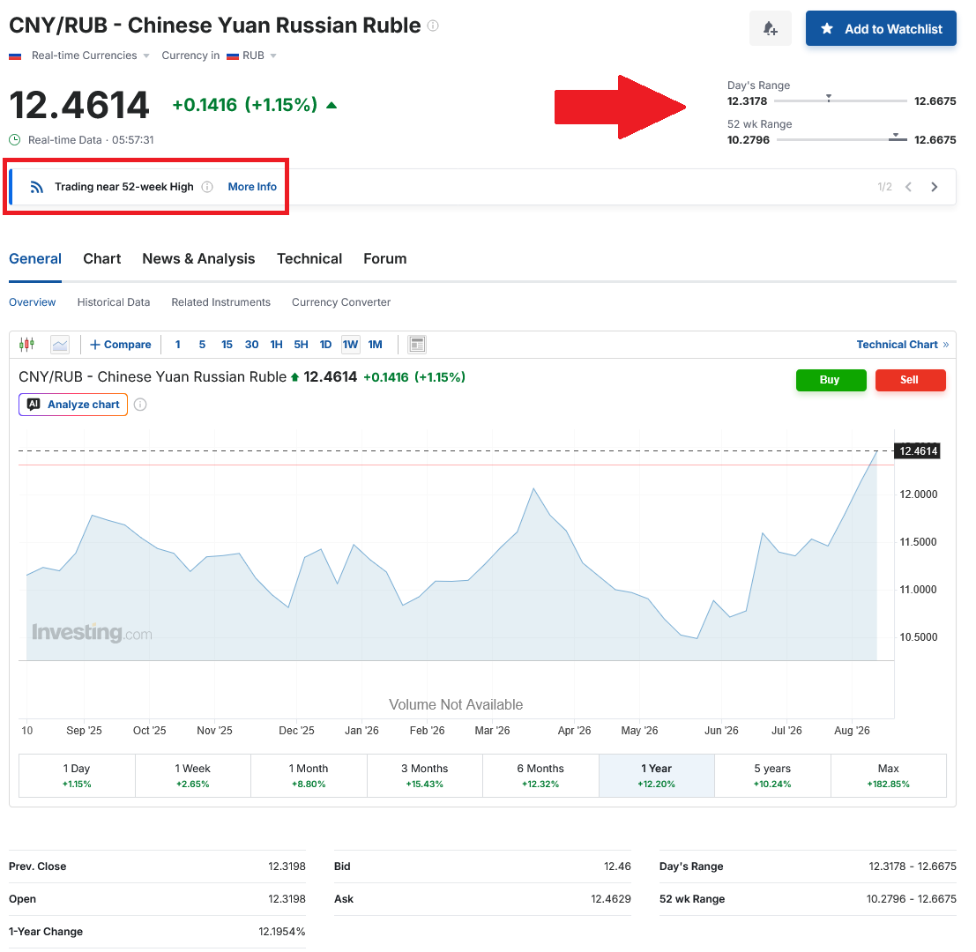Click the Bid value 12.46
This screenshot has height=952, width=976.
coord(617,866)
